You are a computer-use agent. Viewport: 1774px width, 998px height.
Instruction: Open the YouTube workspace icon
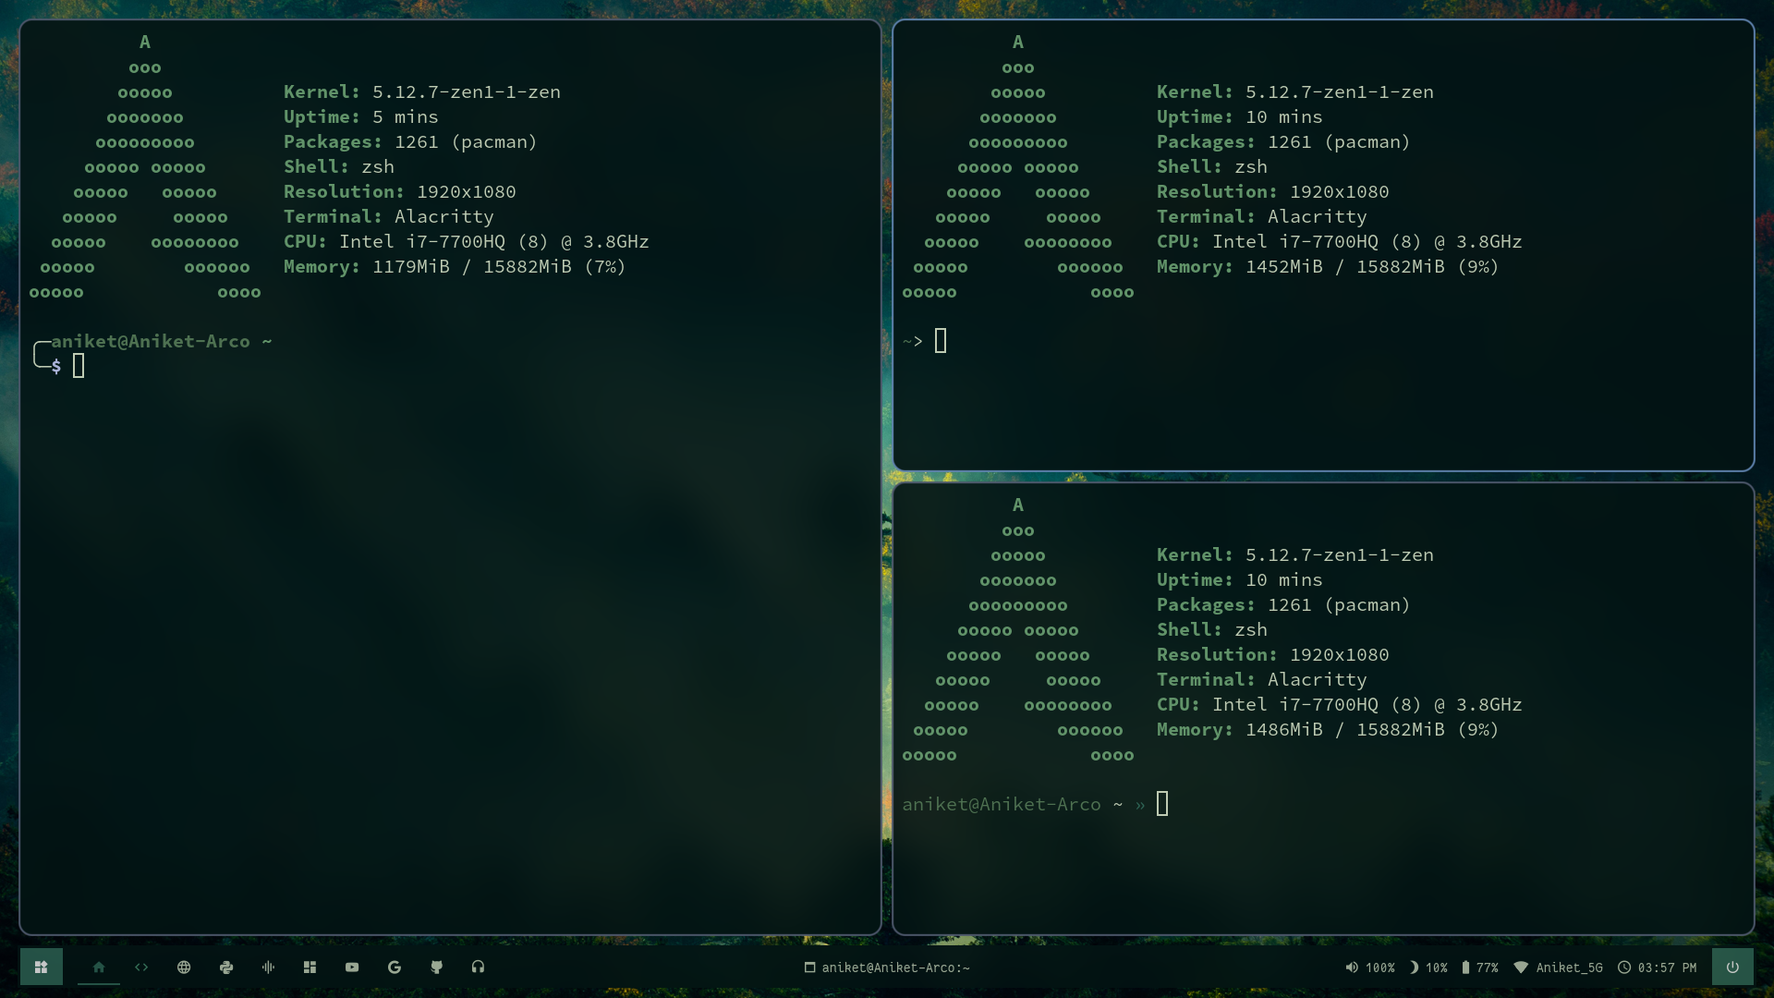(352, 967)
